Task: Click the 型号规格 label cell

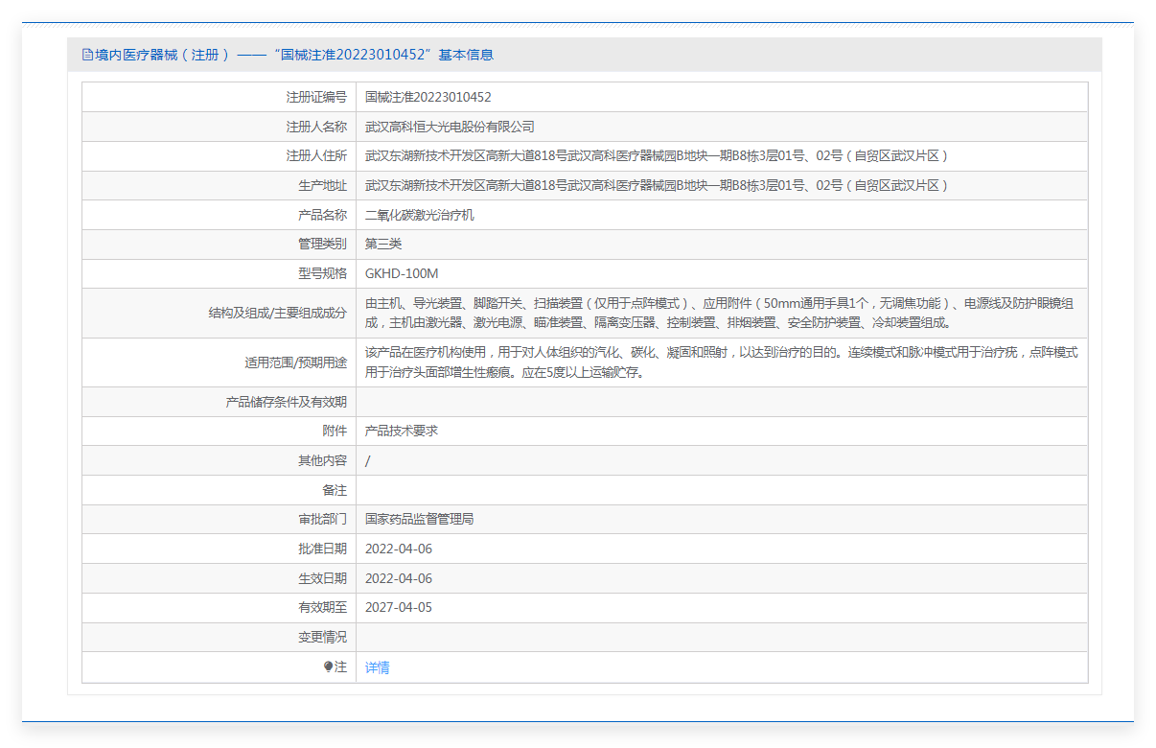Action: [220, 274]
